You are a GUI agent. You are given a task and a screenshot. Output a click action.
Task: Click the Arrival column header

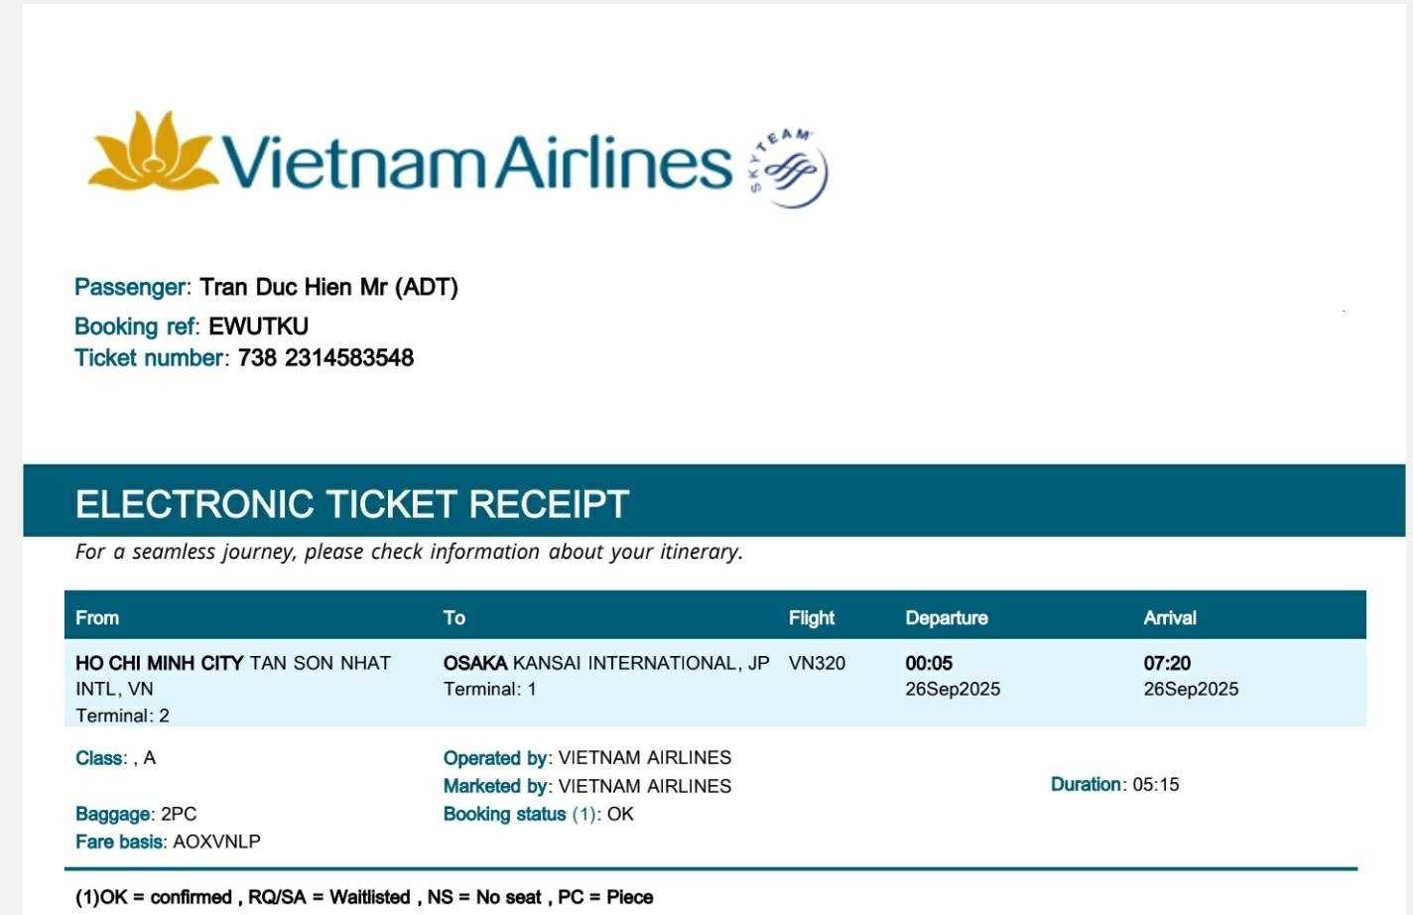pyautogui.click(x=1170, y=618)
